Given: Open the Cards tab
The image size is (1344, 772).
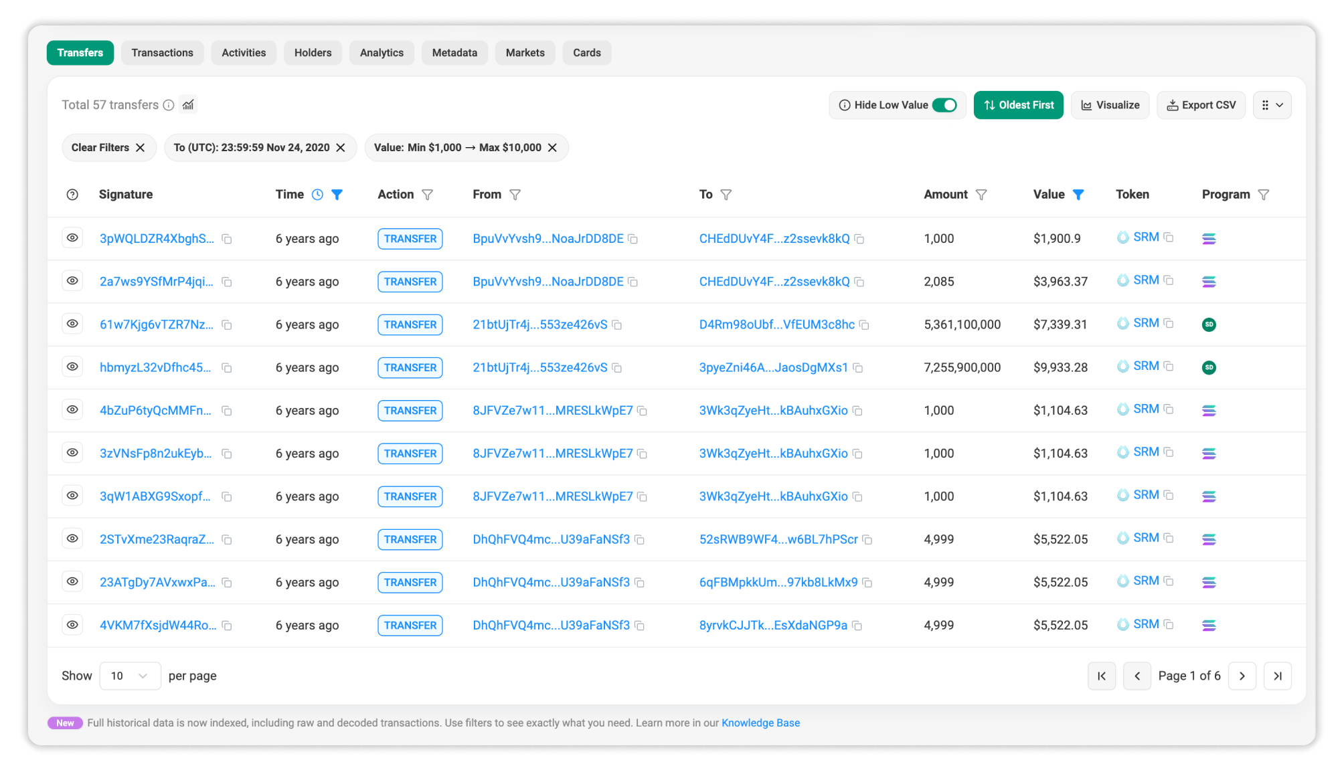Looking at the screenshot, I should click(587, 53).
